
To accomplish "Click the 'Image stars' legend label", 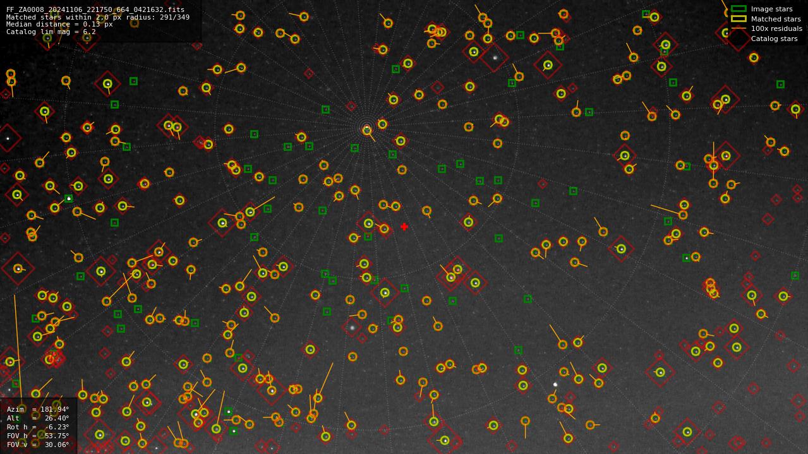I will (x=771, y=9).
